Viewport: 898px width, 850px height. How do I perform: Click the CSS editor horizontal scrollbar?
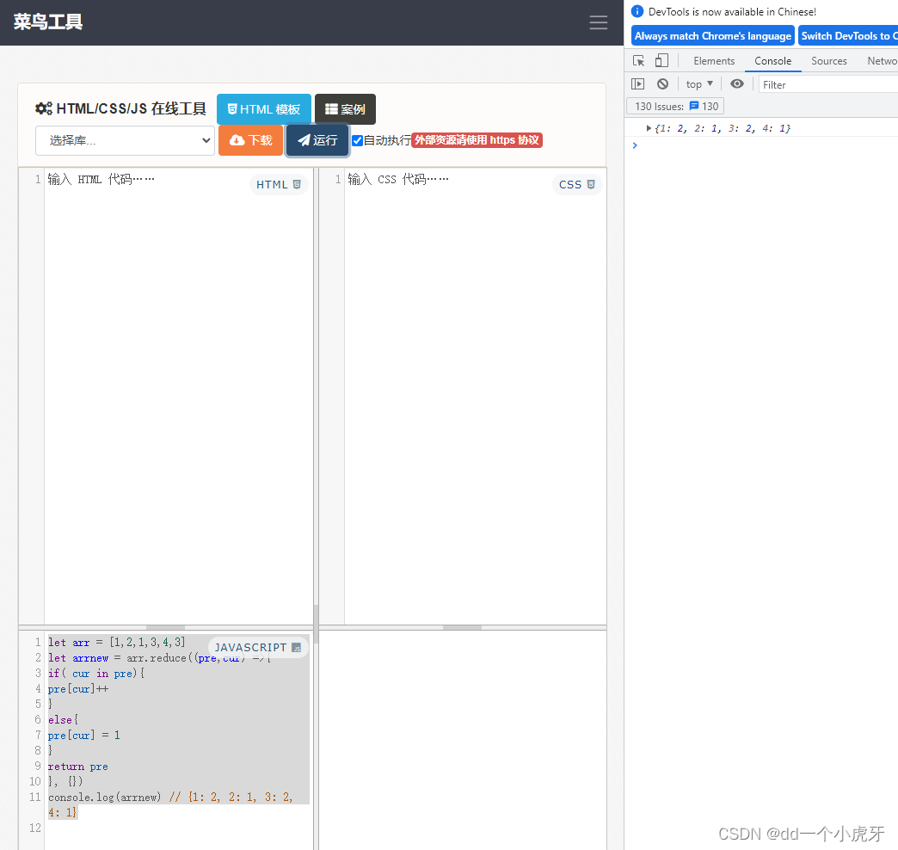click(462, 627)
